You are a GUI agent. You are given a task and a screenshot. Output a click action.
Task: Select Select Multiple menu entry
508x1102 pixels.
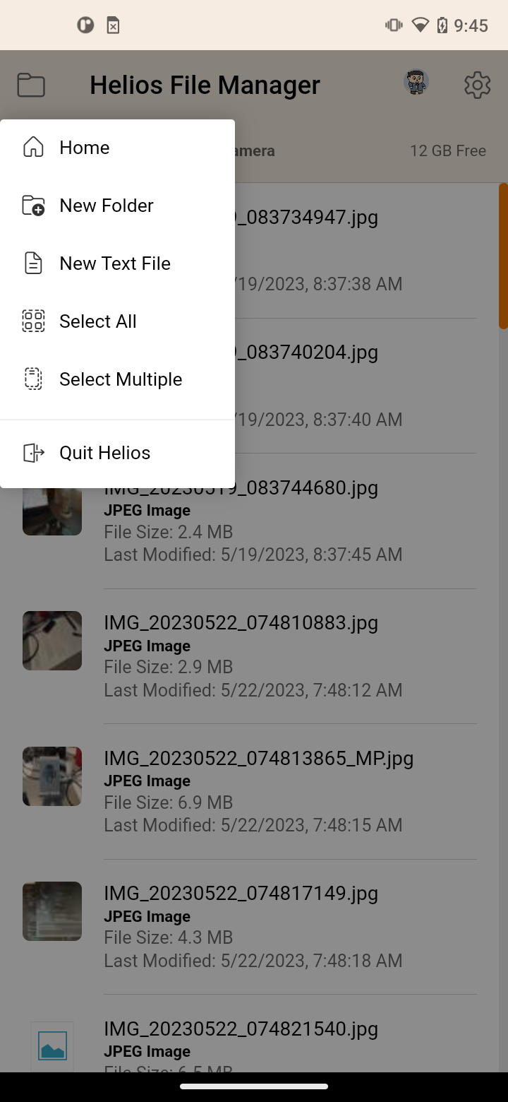(x=120, y=379)
